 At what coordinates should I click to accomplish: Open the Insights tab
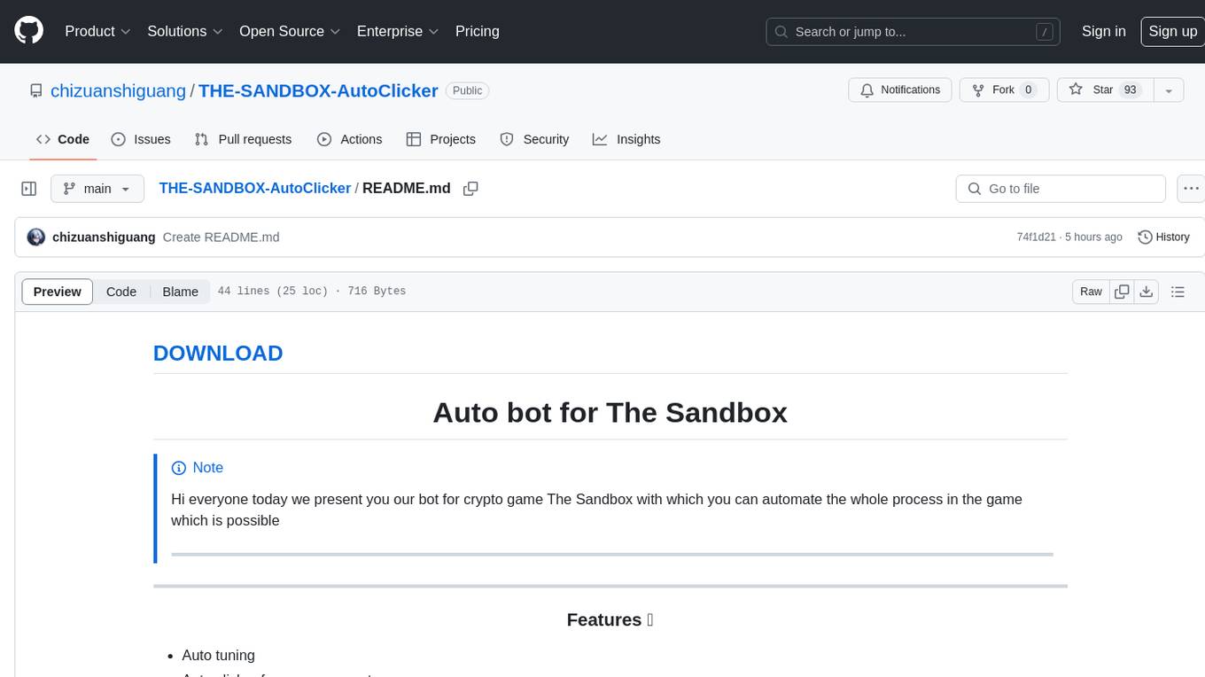(626, 139)
